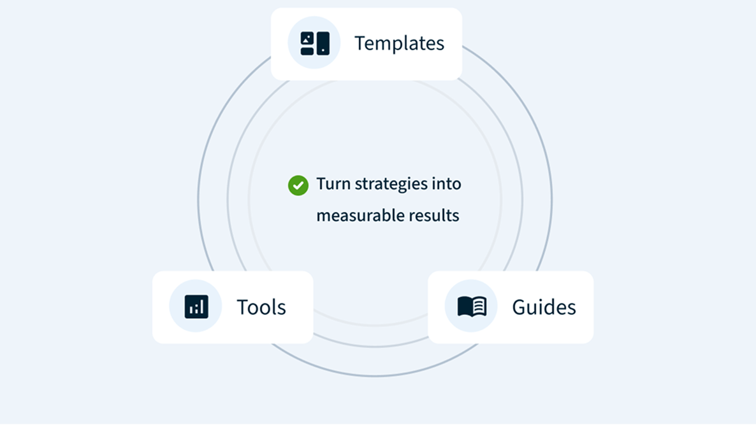Image resolution: width=756 pixels, height=425 pixels.
Task: Open the Guides open book icon
Action: (x=472, y=307)
